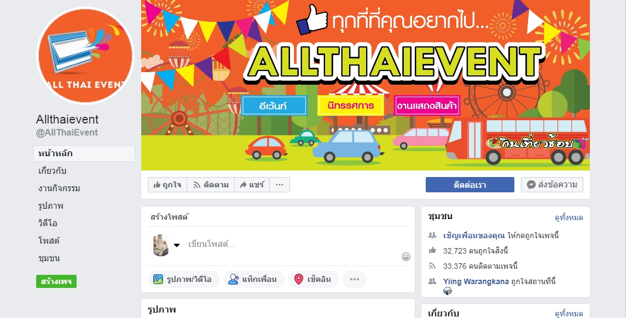
Task: Expand more post options ellipsis beside เช็คอิน
Action: (x=354, y=279)
